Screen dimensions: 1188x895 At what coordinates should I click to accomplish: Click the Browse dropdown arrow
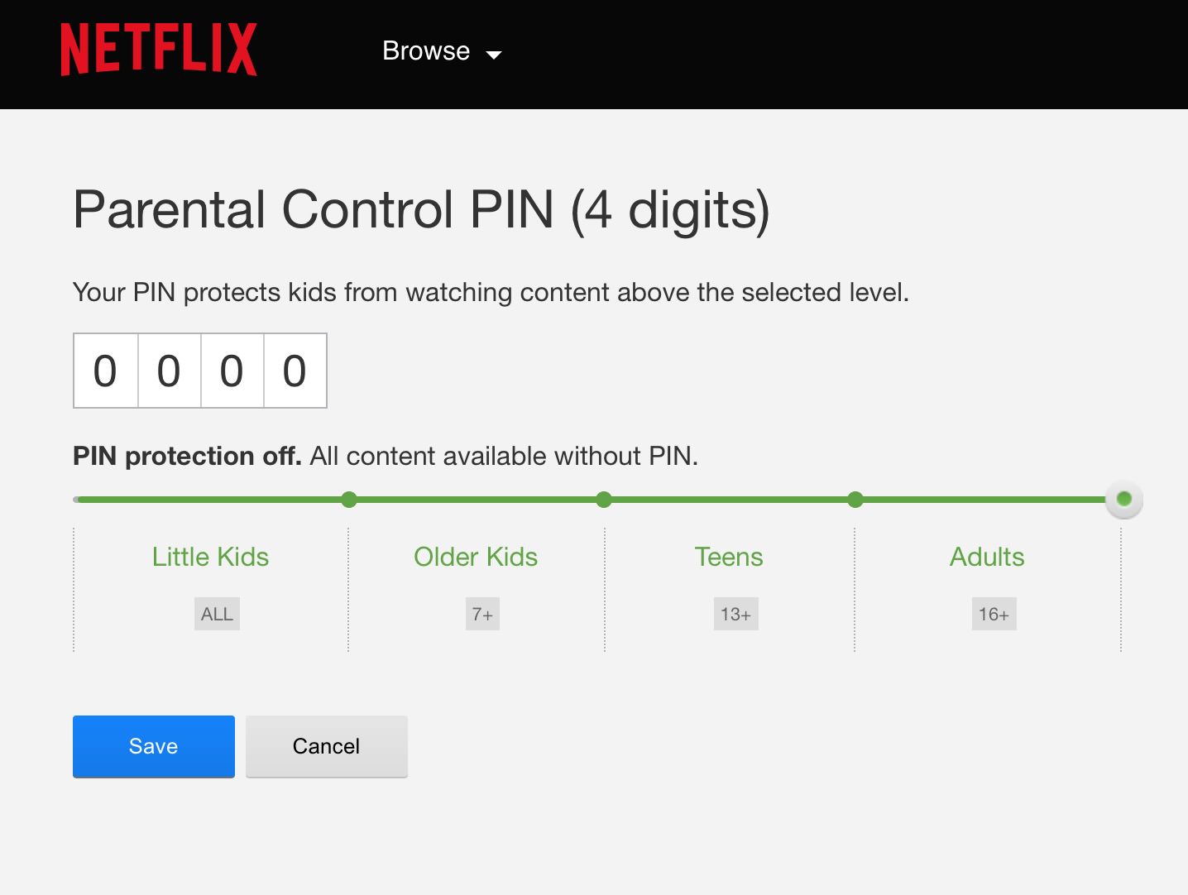[x=494, y=55]
